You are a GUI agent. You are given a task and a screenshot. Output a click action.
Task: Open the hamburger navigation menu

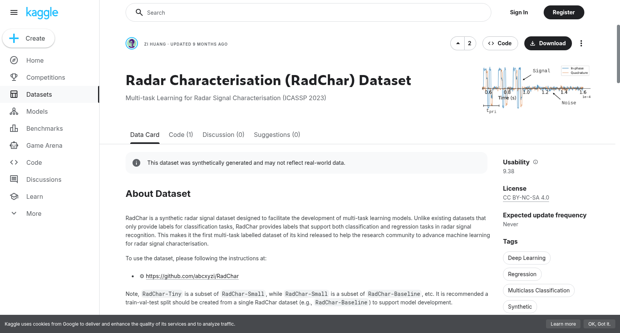pyautogui.click(x=14, y=12)
